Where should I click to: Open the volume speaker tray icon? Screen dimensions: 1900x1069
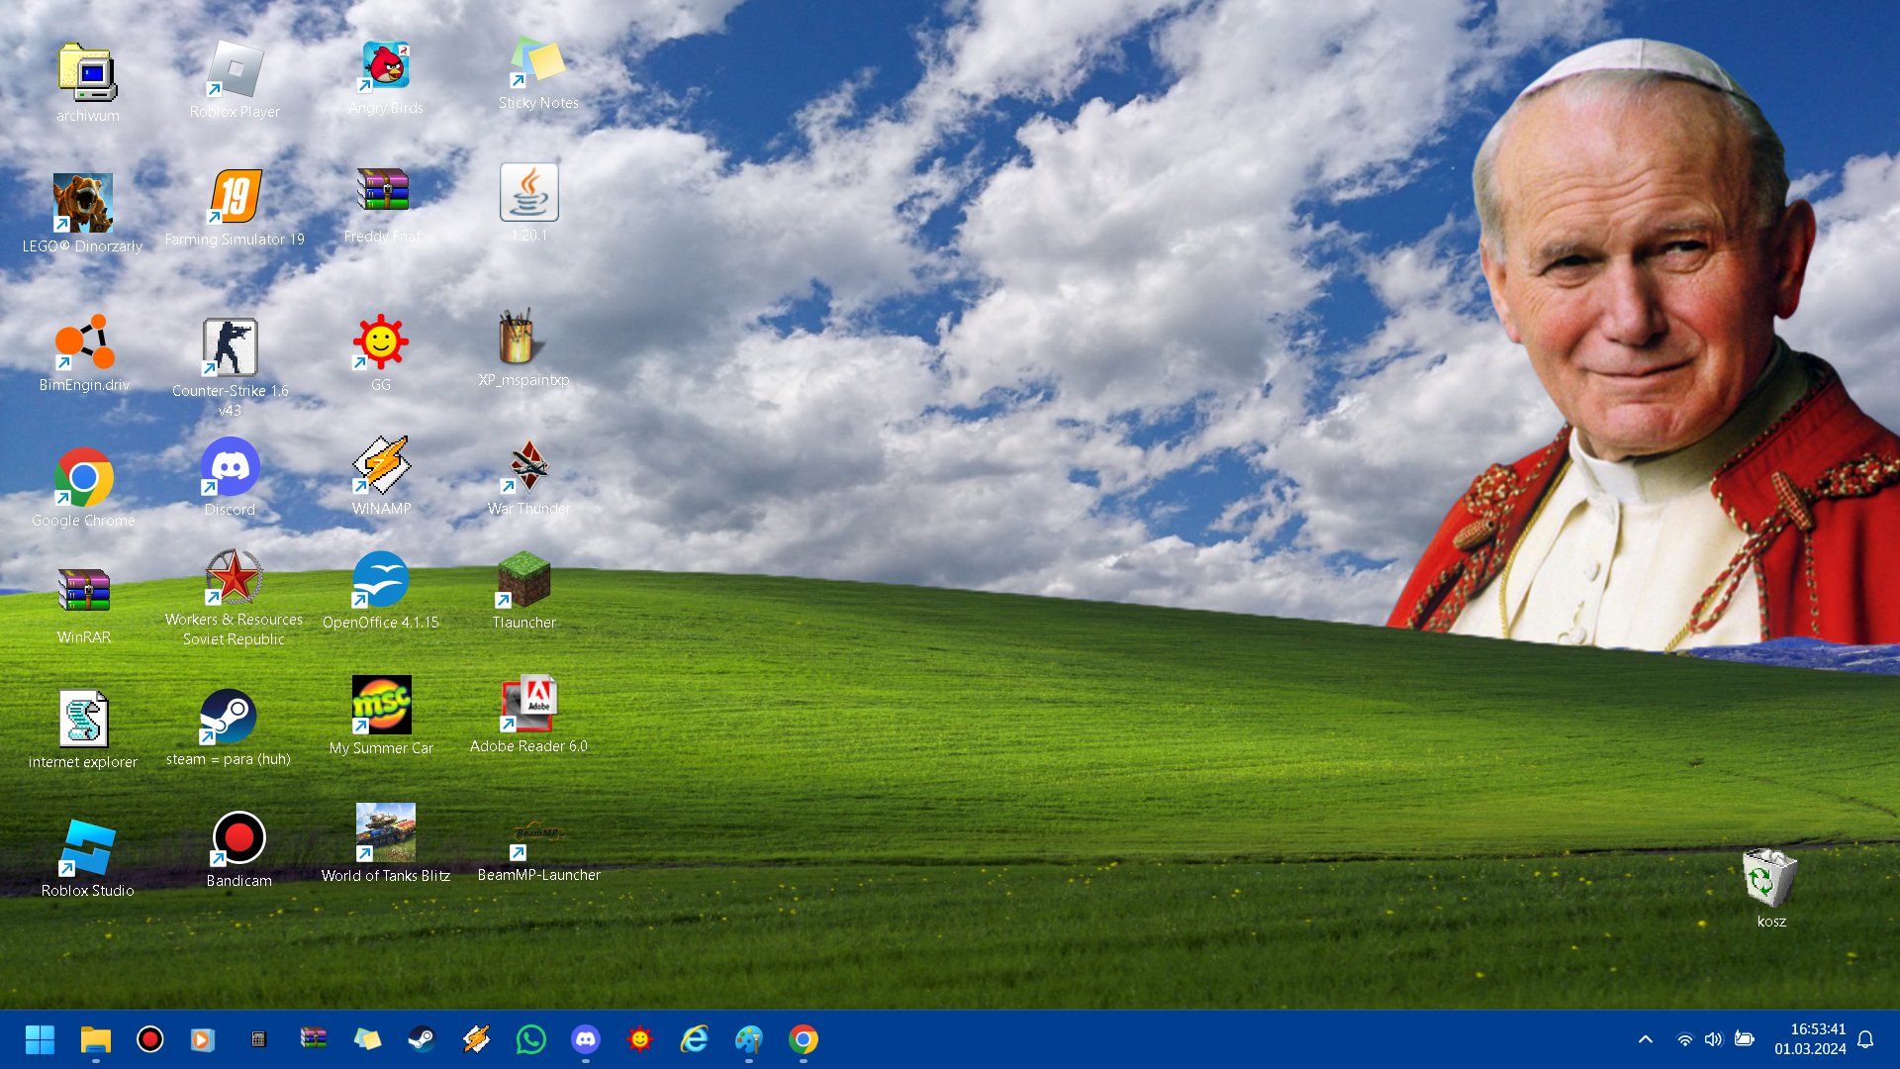[1714, 1039]
